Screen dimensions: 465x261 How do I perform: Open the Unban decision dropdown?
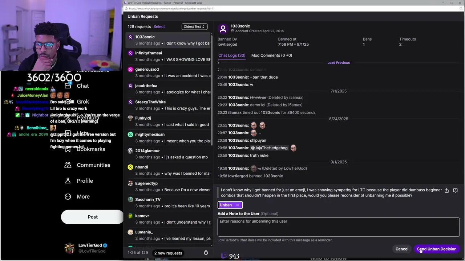230,205
